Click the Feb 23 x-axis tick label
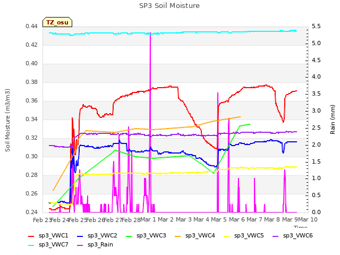Image resolution: width=340 pixels, height=255 pixels. (42, 220)
